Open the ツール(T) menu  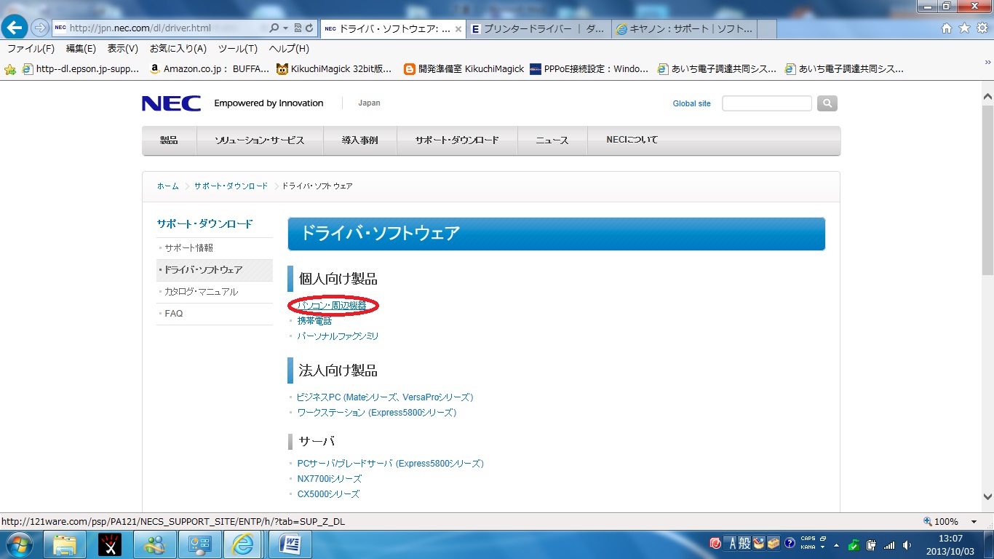[238, 49]
